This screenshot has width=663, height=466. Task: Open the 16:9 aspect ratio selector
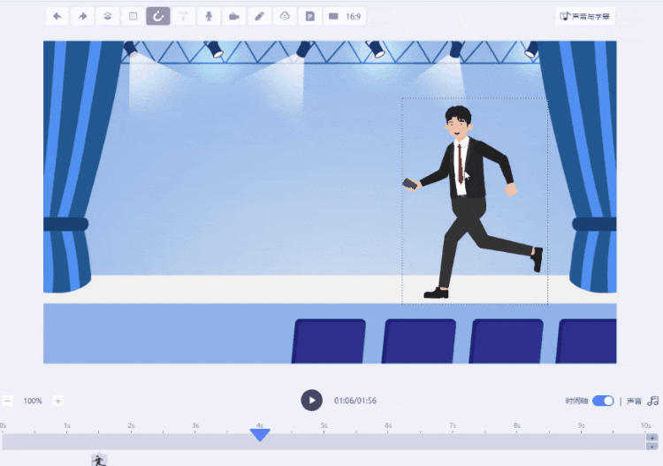tap(345, 17)
